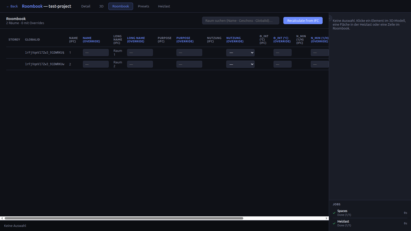Open Nutzung override dropdown for Raum 2
The width and height of the screenshot is (411, 231).
(240, 64)
